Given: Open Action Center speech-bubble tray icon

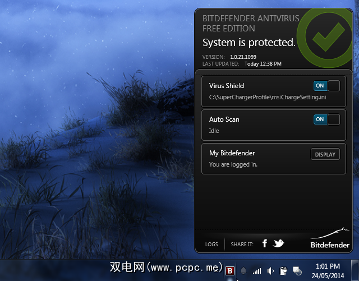Looking at the screenshot, I should [297, 271].
